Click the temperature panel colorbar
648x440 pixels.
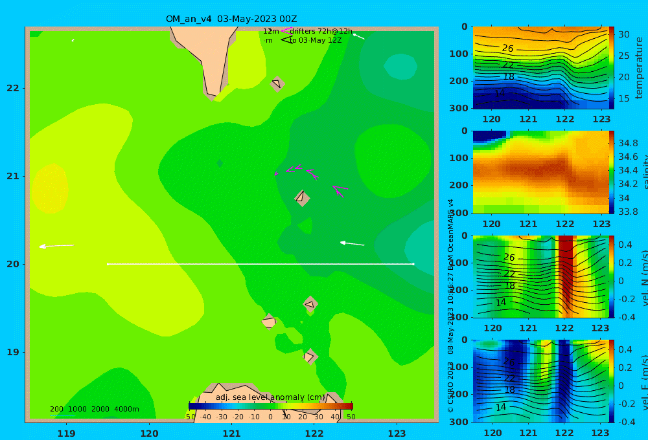coord(612,68)
